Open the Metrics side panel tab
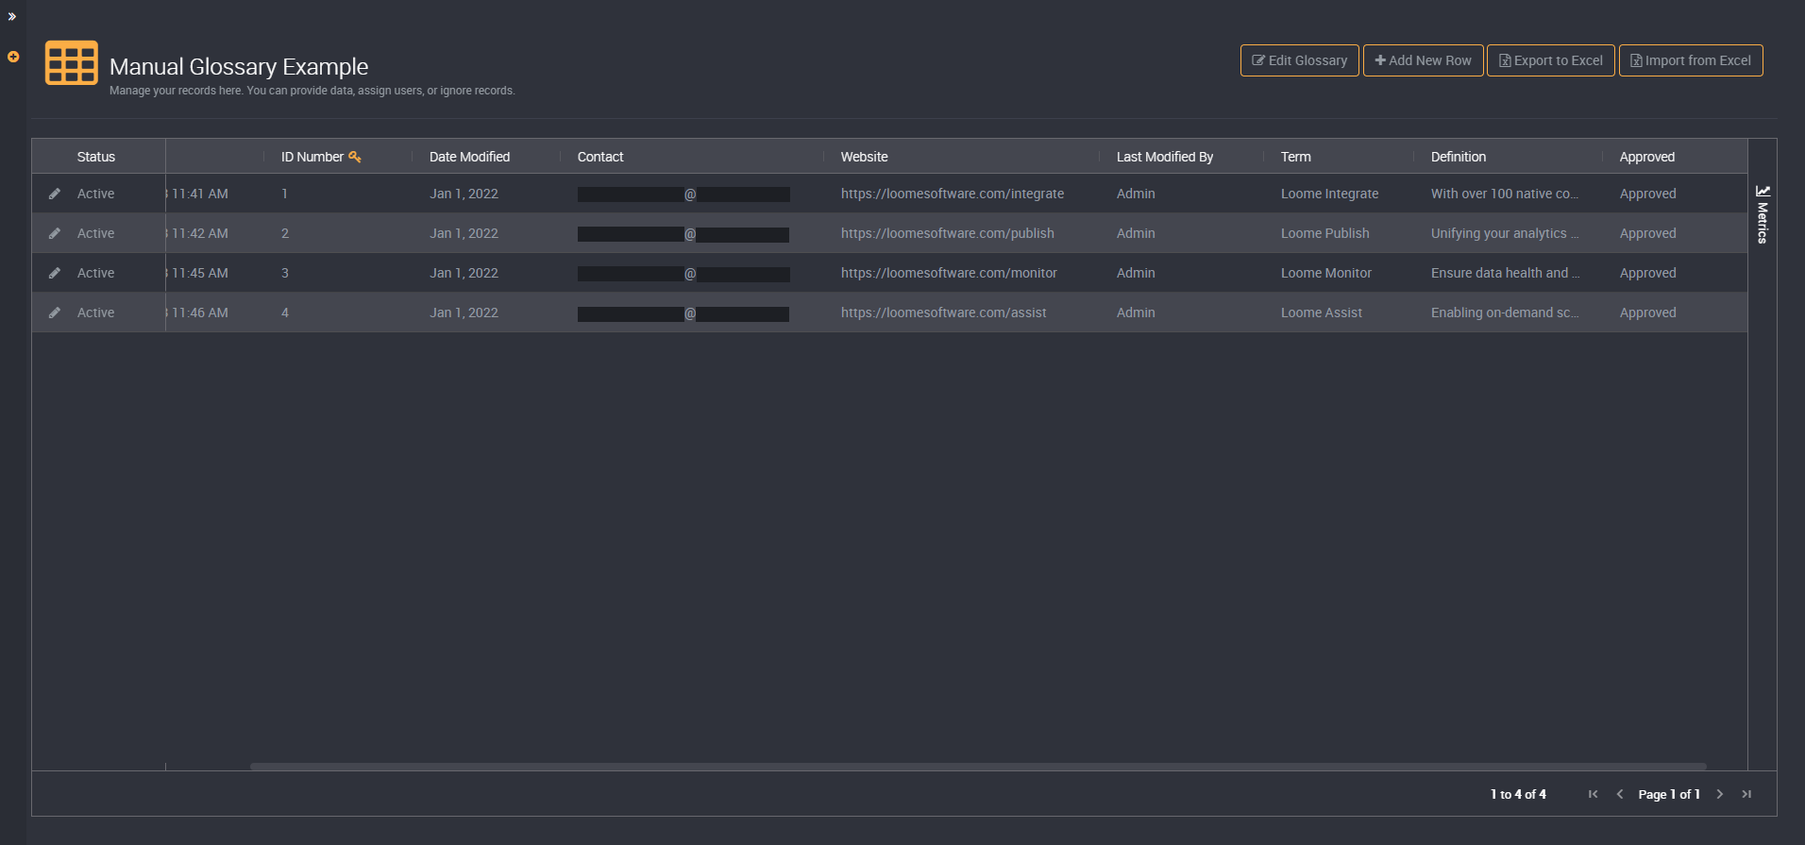 pos(1762,215)
